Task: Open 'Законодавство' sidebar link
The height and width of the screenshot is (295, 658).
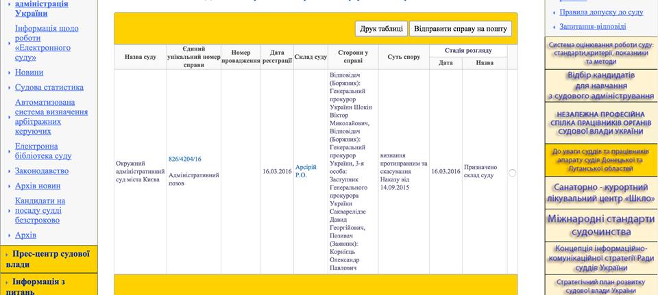Action: 42,171
